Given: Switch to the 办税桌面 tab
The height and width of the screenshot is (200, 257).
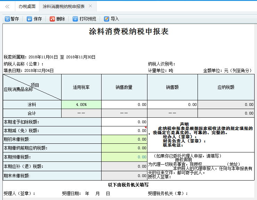Looking at the screenshot, I should pos(27,6).
